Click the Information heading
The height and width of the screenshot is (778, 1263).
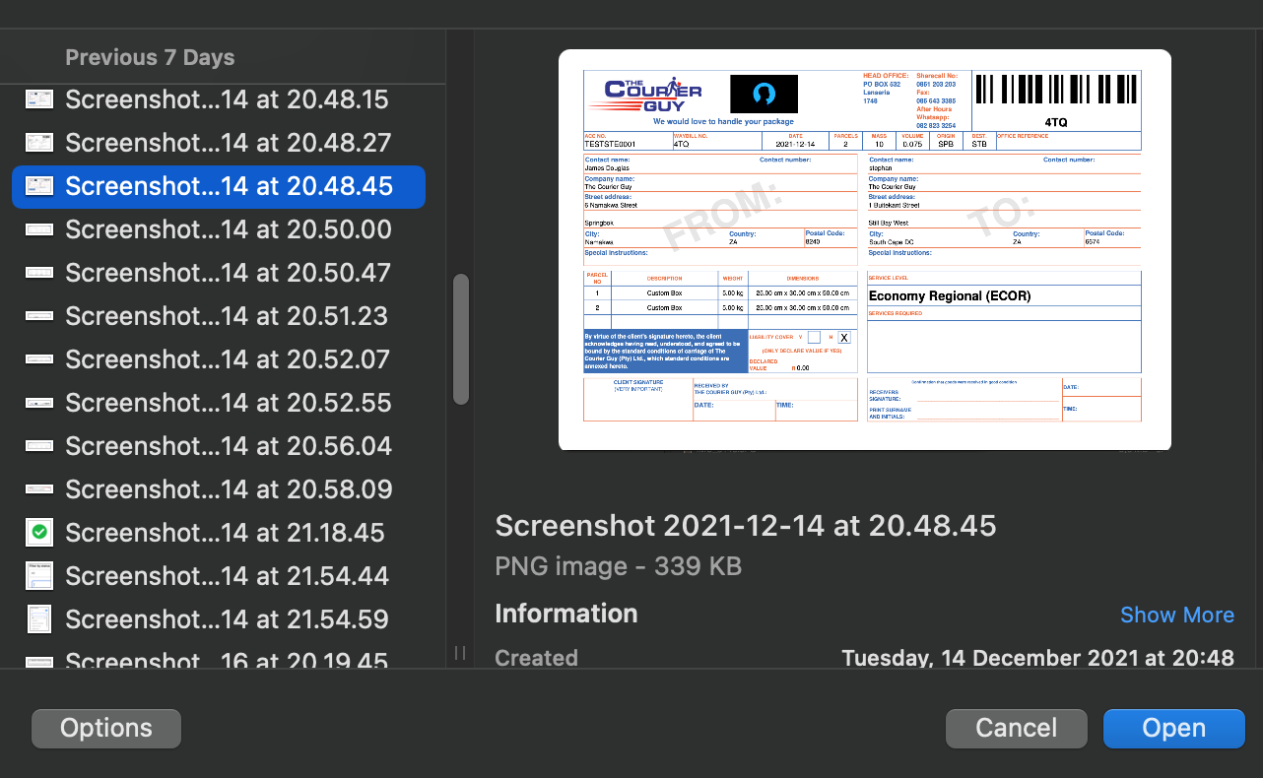coord(566,614)
